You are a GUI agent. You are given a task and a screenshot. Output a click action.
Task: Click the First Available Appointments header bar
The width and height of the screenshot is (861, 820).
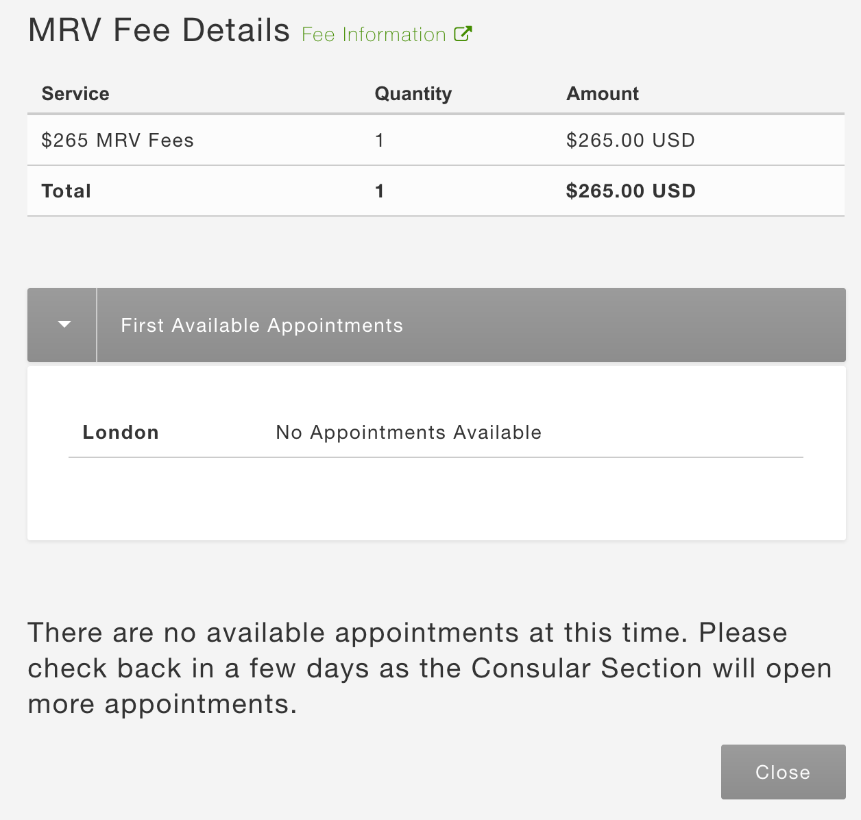[x=470, y=325]
